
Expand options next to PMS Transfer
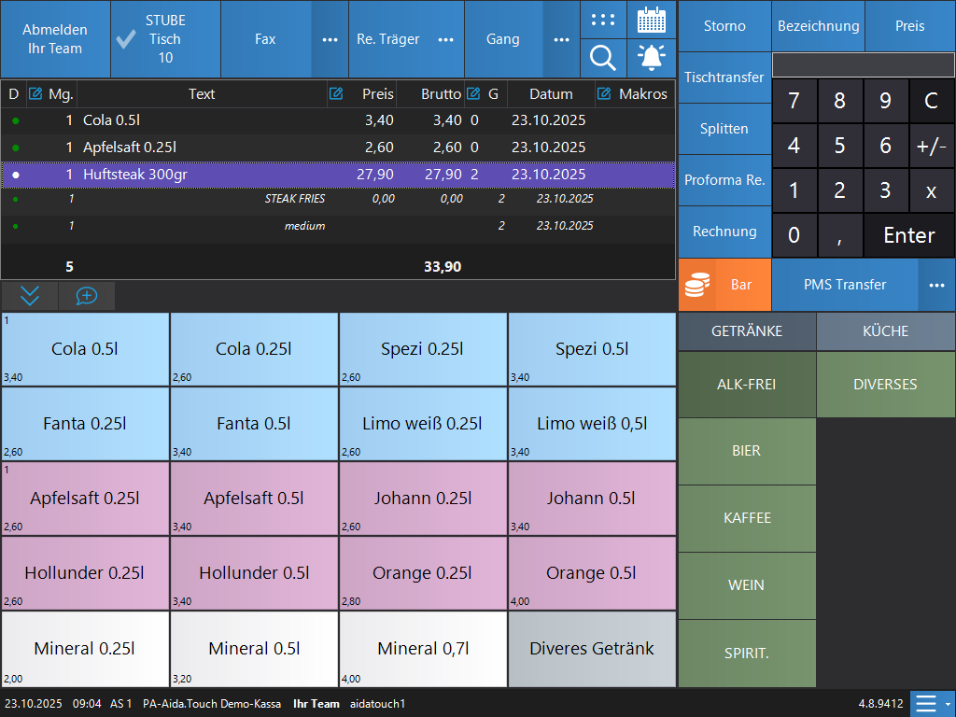[936, 285]
